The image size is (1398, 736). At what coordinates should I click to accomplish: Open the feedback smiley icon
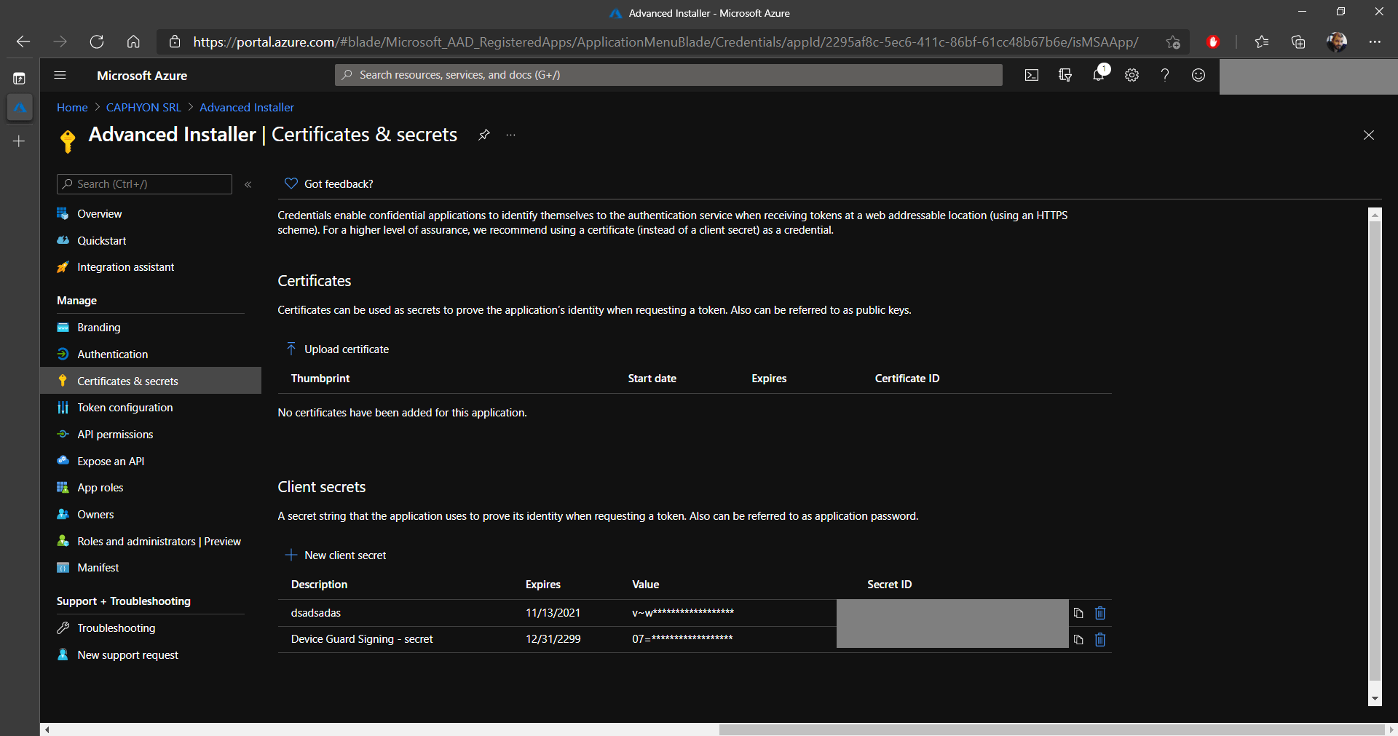[x=1198, y=75]
